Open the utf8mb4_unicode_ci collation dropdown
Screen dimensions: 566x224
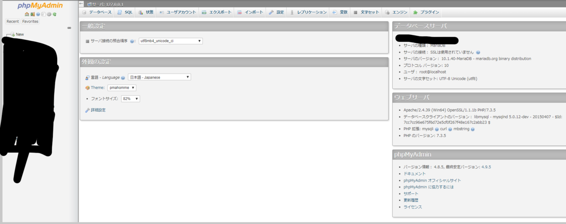point(171,41)
